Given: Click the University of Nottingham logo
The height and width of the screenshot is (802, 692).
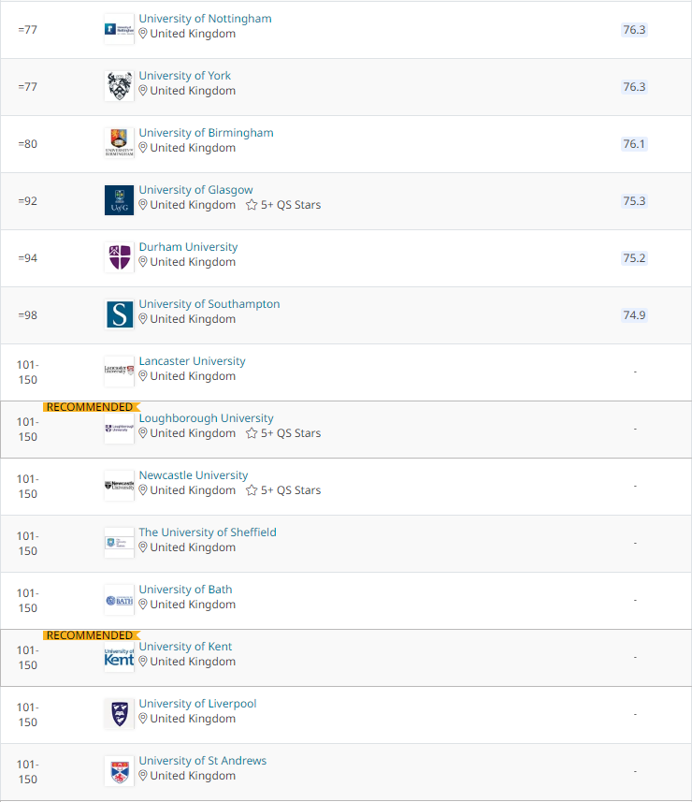Looking at the screenshot, I should 119,29.
